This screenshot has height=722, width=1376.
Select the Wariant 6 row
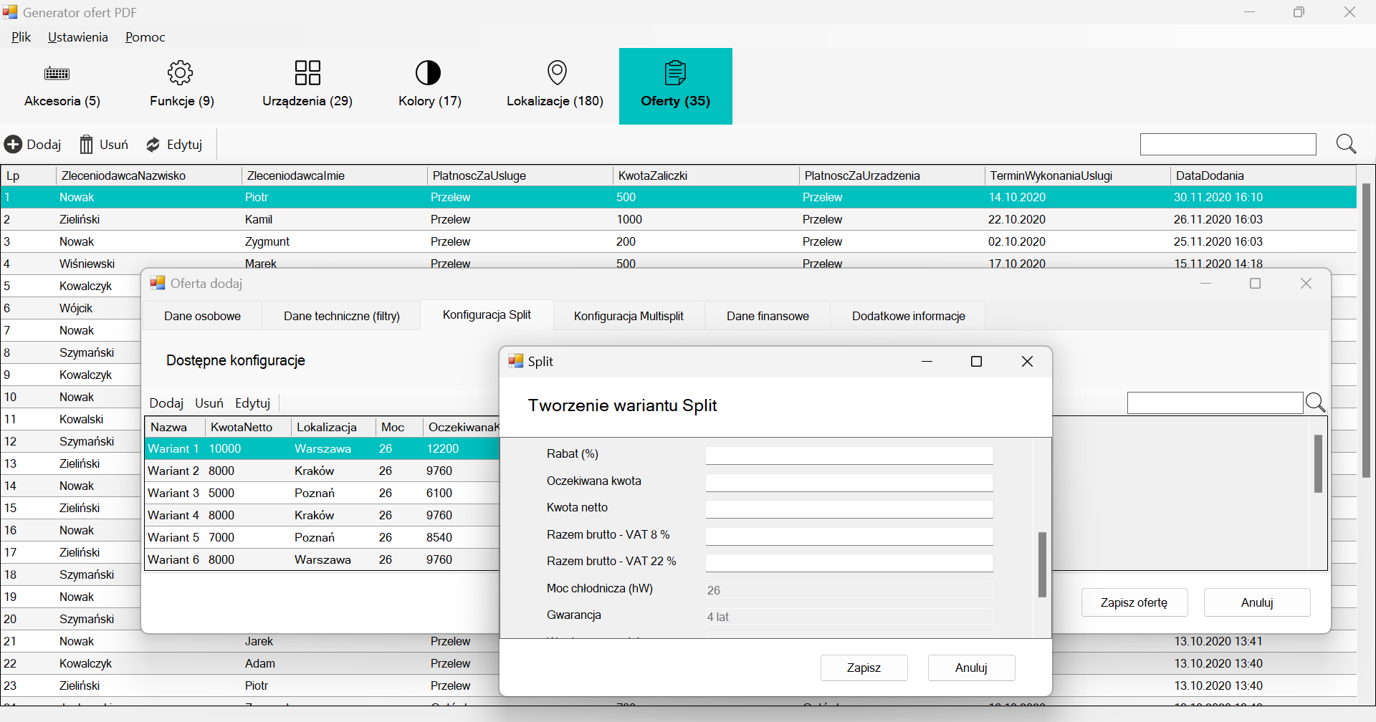coord(322,559)
